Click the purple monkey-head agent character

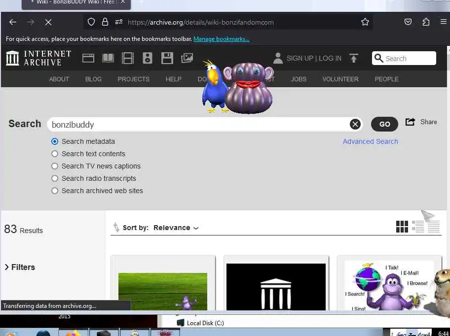tap(249, 88)
